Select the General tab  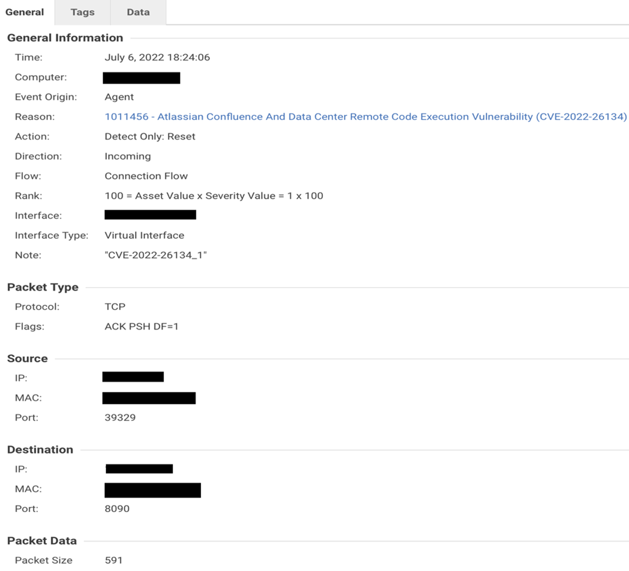[x=25, y=12]
